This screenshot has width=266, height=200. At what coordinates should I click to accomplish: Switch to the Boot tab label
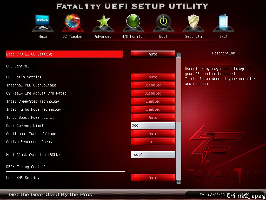pyautogui.click(x=163, y=36)
